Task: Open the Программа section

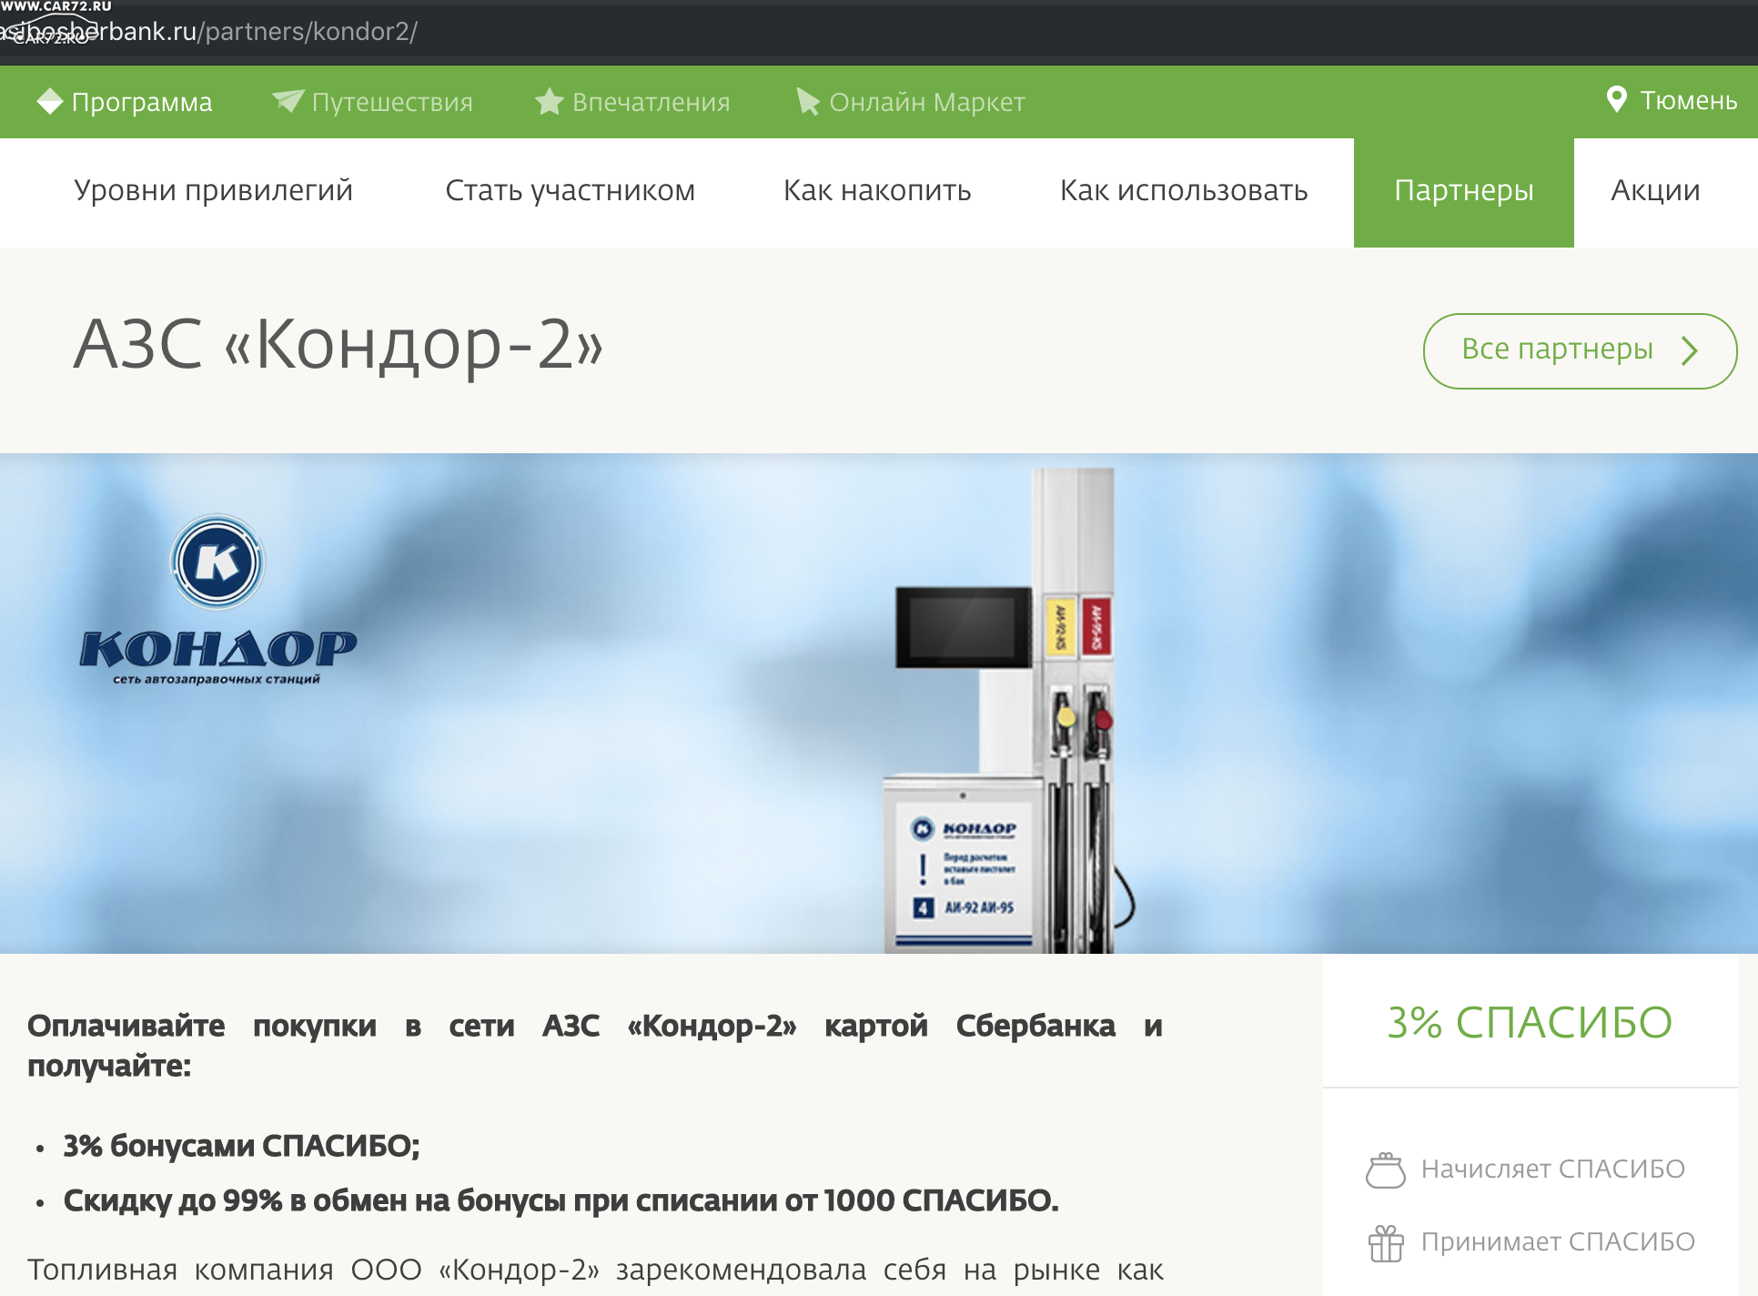Action: pyautogui.click(x=125, y=101)
